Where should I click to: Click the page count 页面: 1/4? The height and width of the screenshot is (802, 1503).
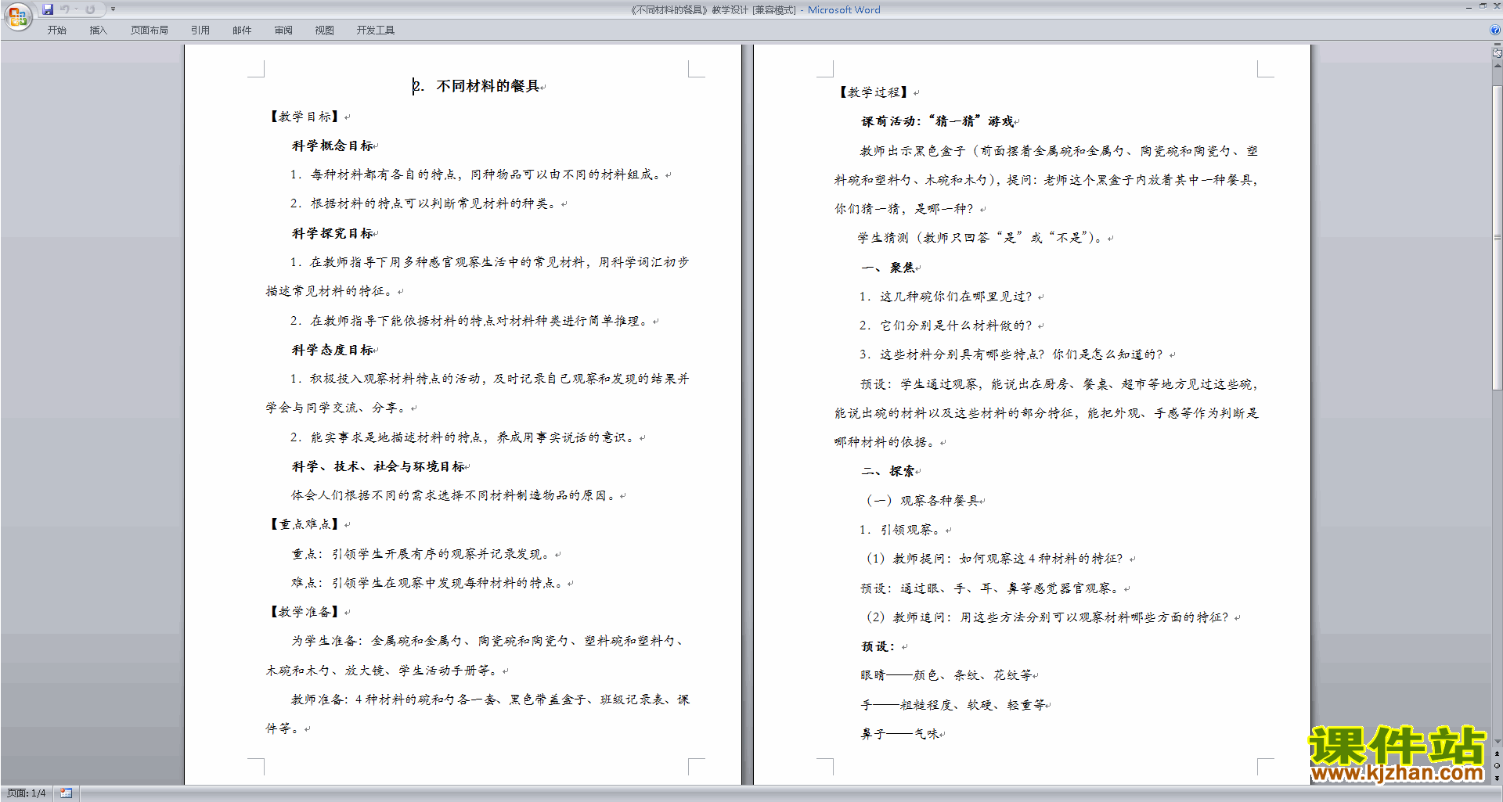(27, 793)
